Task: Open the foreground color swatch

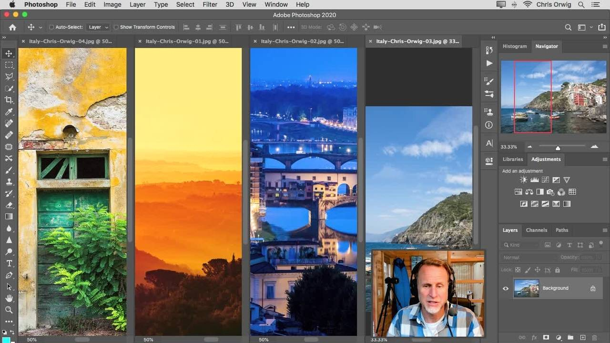Action: 6,340
